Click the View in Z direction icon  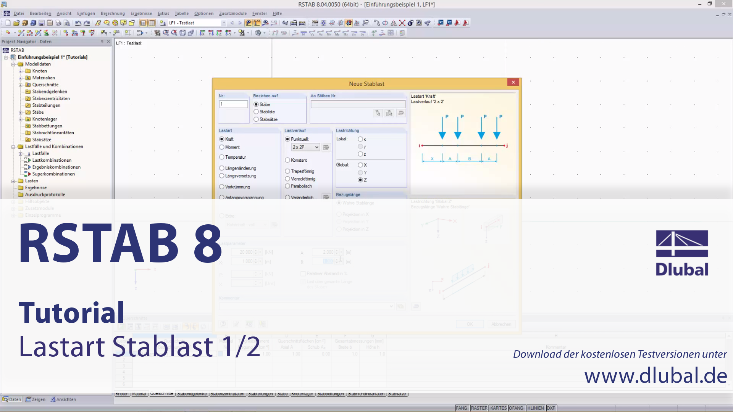pos(219,33)
